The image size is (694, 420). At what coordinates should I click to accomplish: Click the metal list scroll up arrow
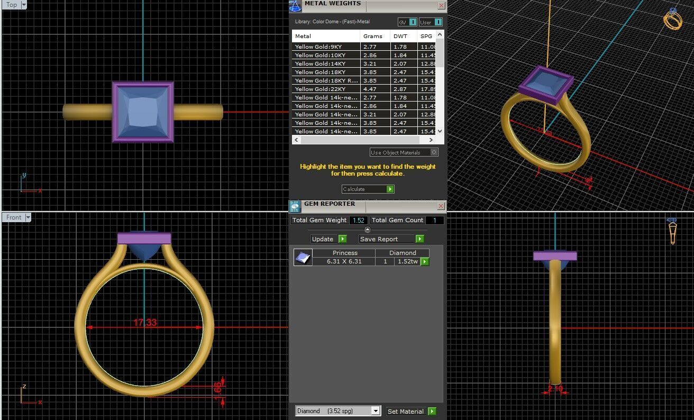click(x=440, y=34)
